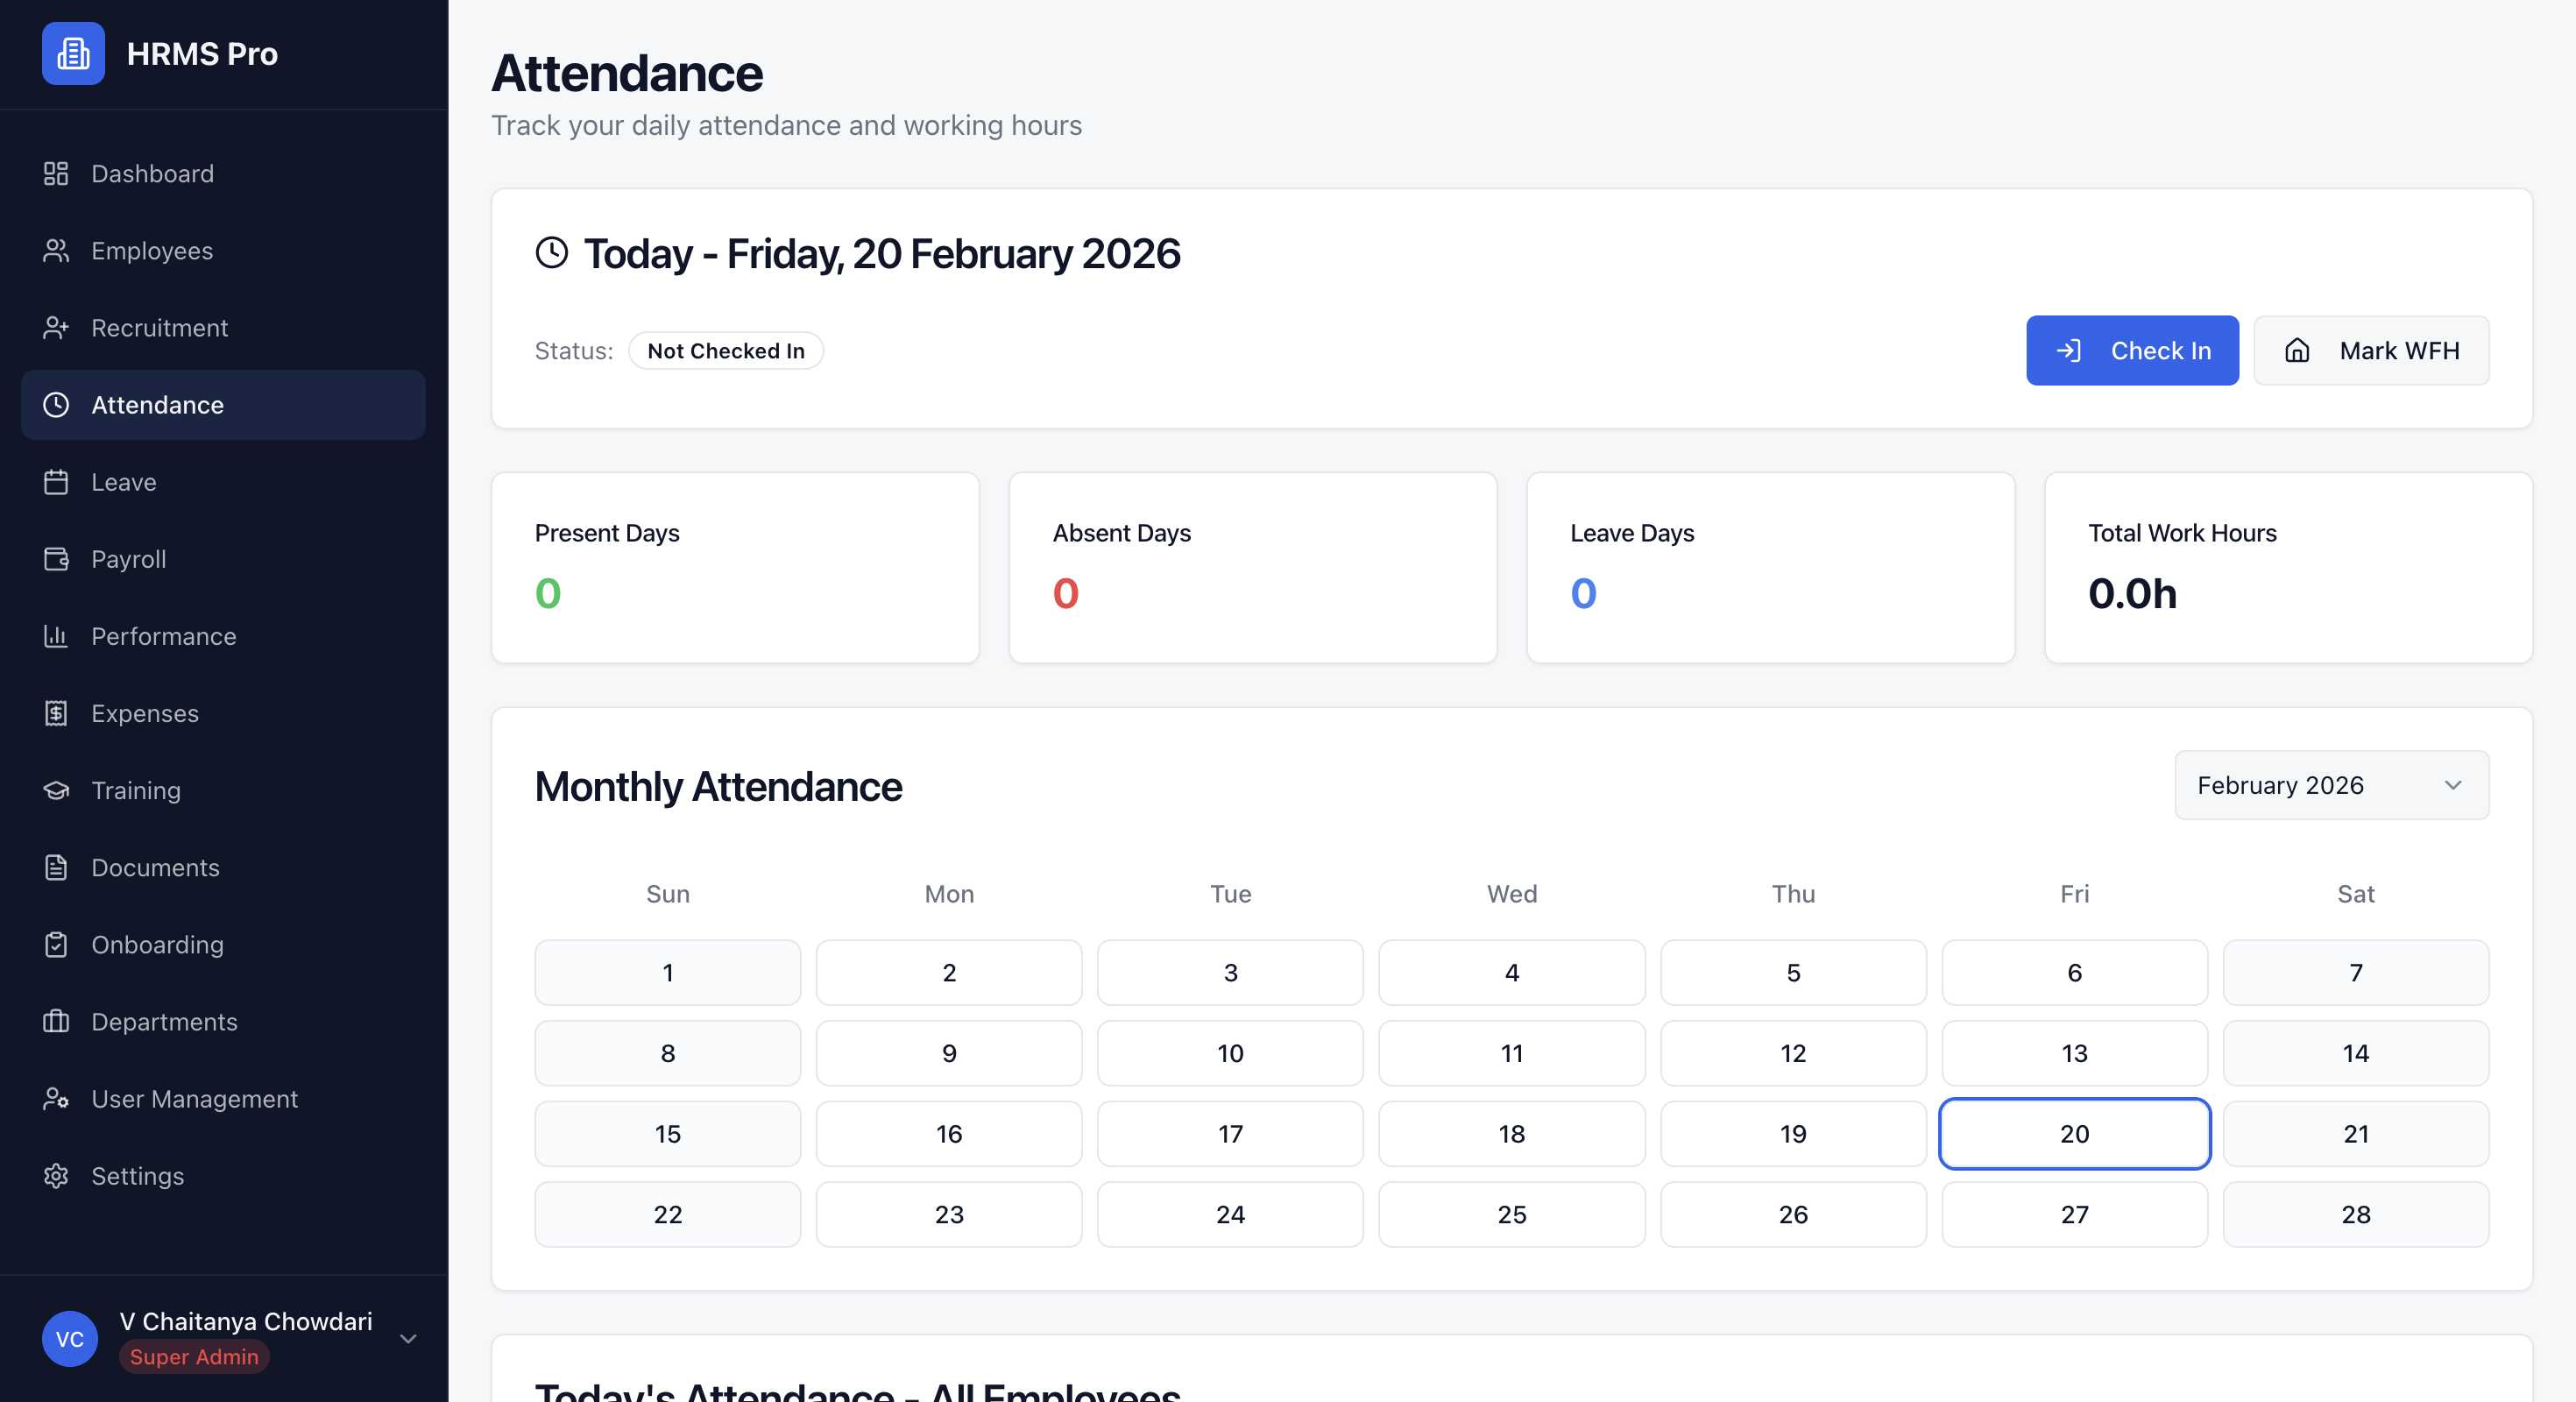Open the February 2026 month dropdown
This screenshot has height=1402, width=2576.
coord(2331,785)
